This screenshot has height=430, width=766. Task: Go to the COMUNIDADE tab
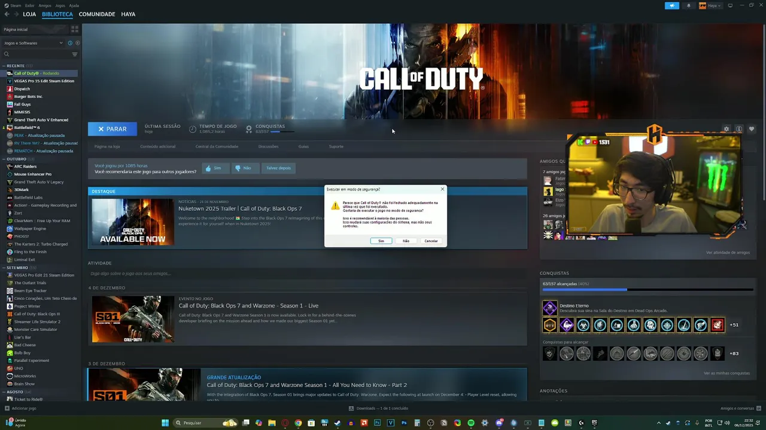pos(97,14)
